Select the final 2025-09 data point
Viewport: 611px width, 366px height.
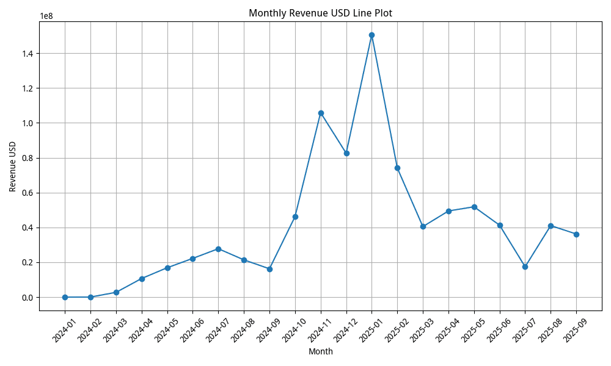(x=577, y=234)
